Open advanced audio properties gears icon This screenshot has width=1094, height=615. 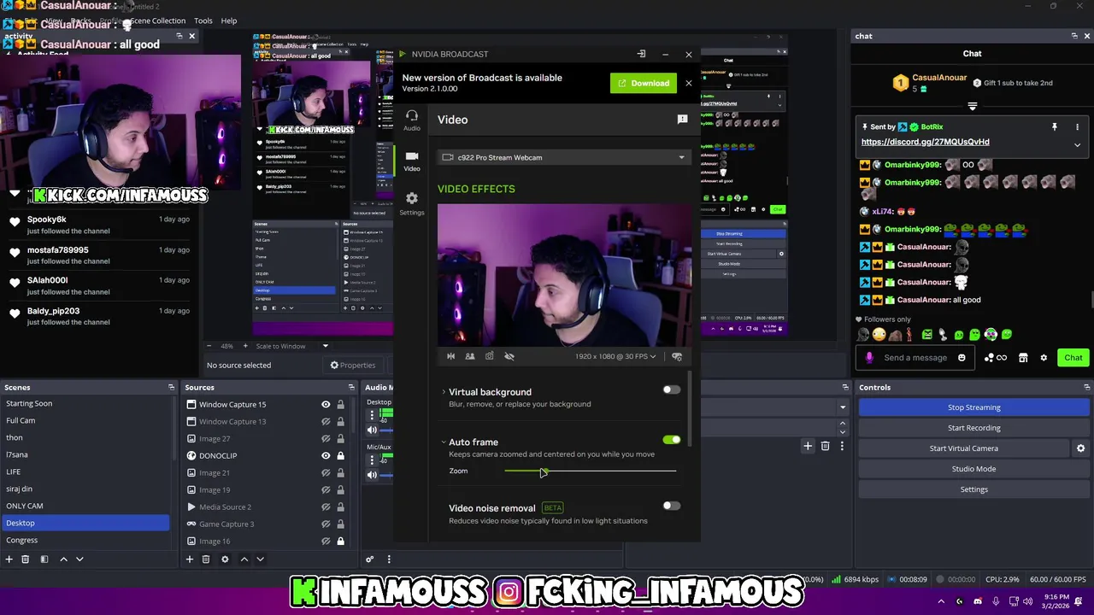pyautogui.click(x=370, y=559)
